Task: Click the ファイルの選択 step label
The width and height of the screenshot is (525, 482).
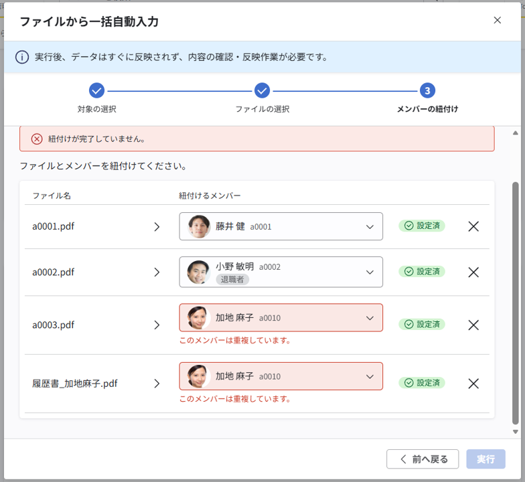Action: [x=262, y=109]
